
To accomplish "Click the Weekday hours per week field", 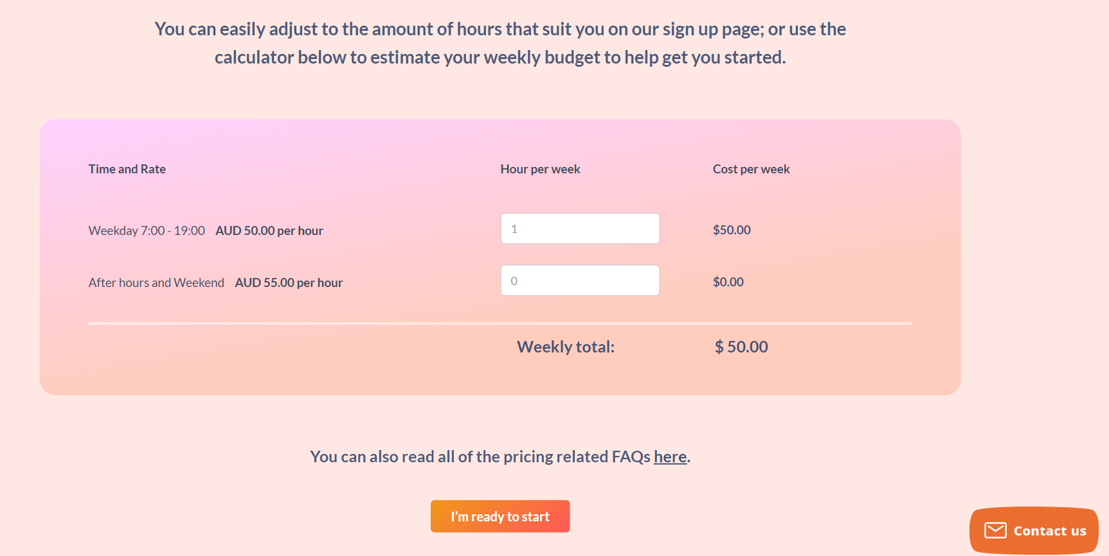I will [x=580, y=229].
